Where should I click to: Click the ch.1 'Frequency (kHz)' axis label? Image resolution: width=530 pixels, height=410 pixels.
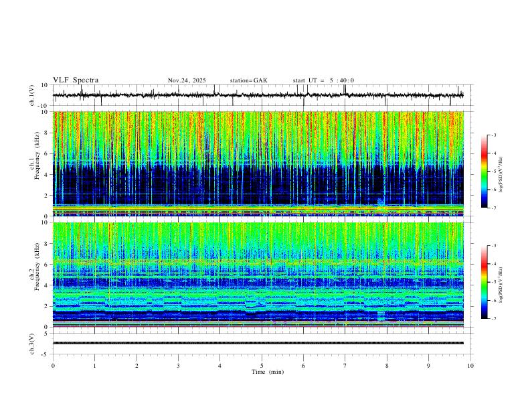pyautogui.click(x=37, y=155)
